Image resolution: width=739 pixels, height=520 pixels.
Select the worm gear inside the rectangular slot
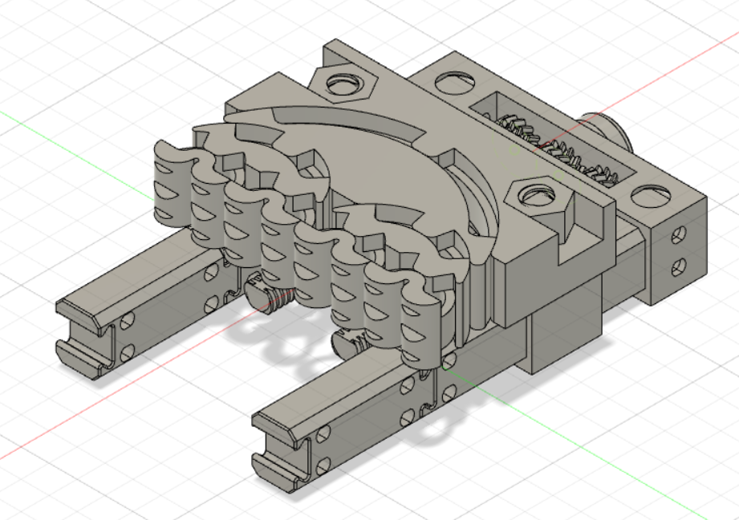(557, 150)
